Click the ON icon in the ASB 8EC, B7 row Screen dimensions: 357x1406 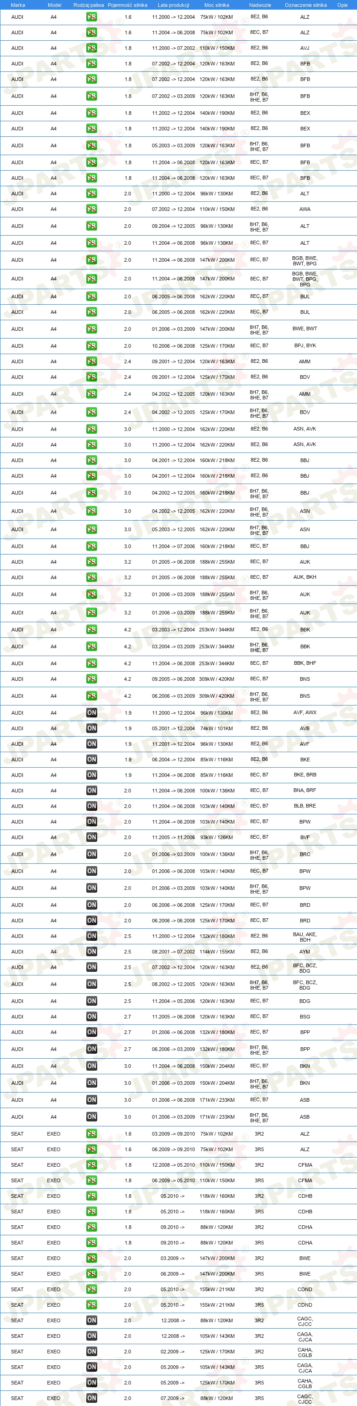coord(91,1100)
